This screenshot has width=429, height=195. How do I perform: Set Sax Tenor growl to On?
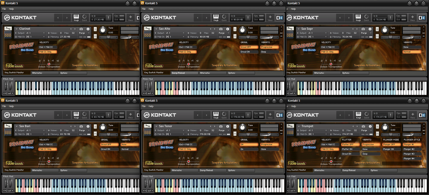(x=249, y=149)
